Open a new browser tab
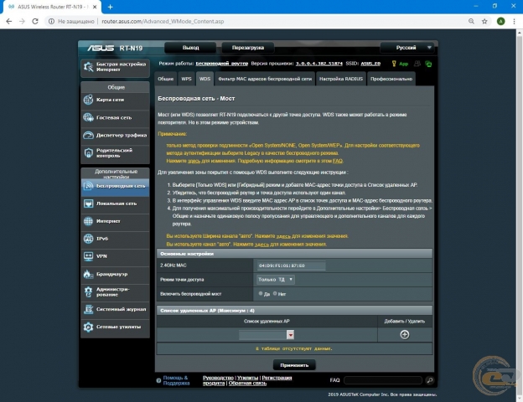523x402 pixels. pyautogui.click(x=111, y=7)
